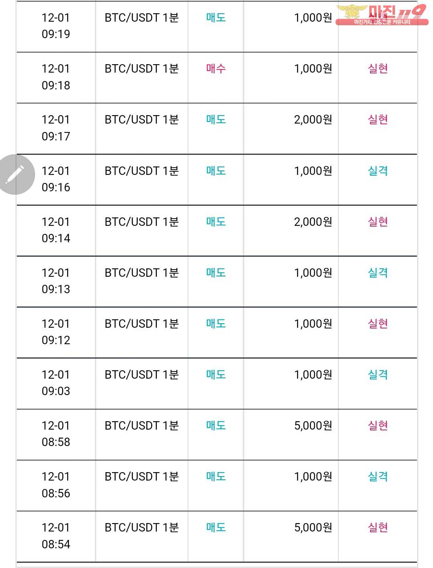This screenshot has width=433, height=568.
Task: Click 실격 status in the 08:56 row
Action: 378,477
